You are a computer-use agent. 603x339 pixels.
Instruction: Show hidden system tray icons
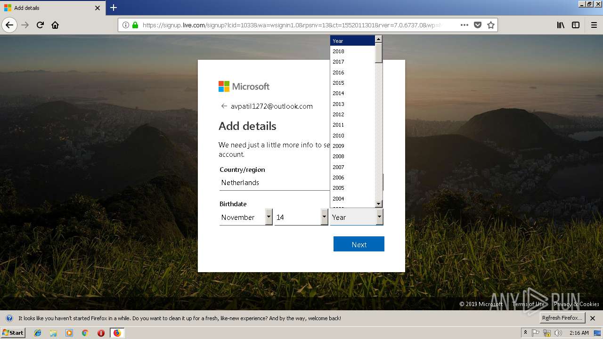coord(525,333)
